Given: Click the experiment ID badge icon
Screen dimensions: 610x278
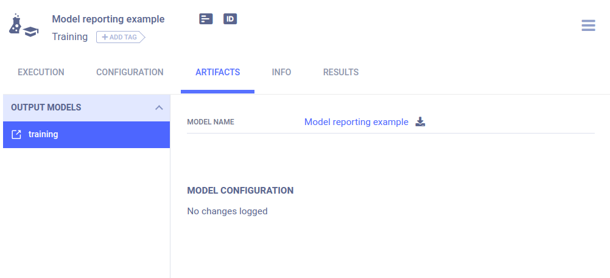Looking at the screenshot, I should pos(230,19).
